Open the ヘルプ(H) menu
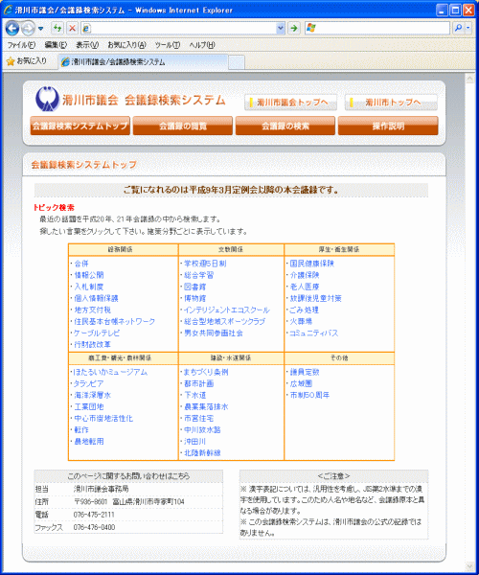This screenshot has height=575, width=479. pyautogui.click(x=202, y=45)
